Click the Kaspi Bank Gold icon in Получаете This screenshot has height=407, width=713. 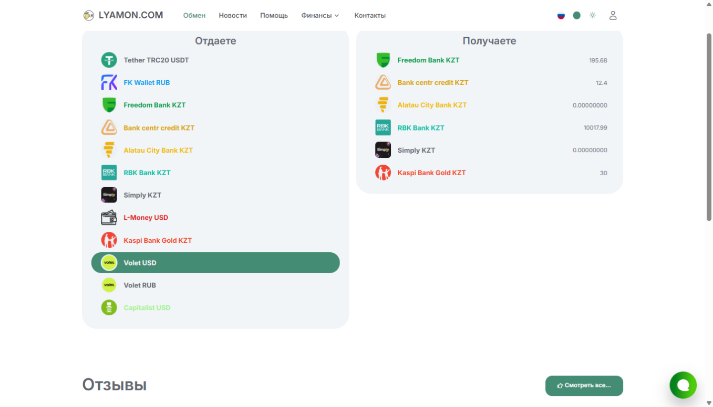coord(383,173)
